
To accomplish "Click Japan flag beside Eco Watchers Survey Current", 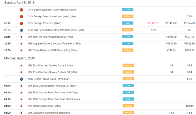I will tap(21, 66).
